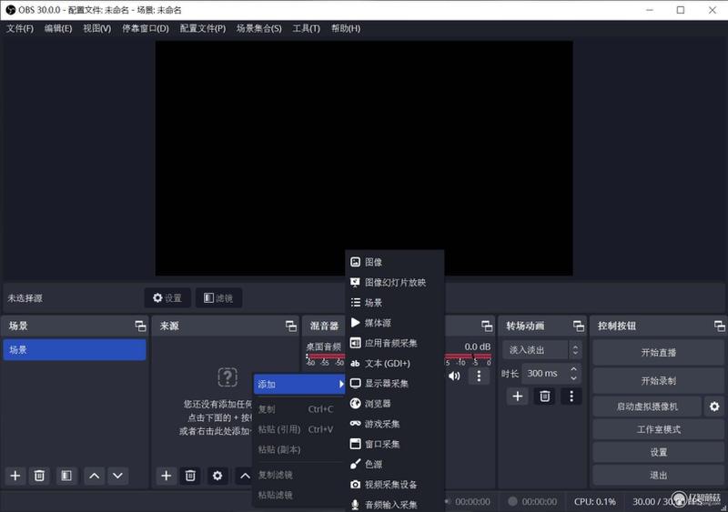Click 启动虚拟摄像机 button
Image resolution: width=728 pixels, height=512 pixels.
point(647,407)
